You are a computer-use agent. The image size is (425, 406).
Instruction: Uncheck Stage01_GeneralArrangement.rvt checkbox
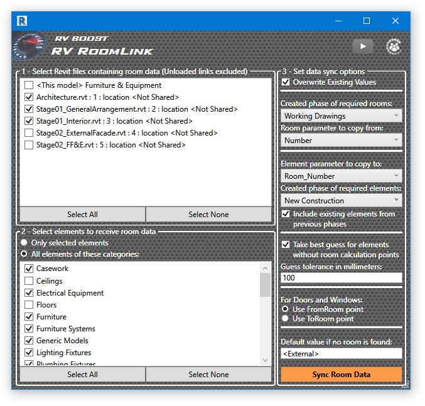[29, 109]
